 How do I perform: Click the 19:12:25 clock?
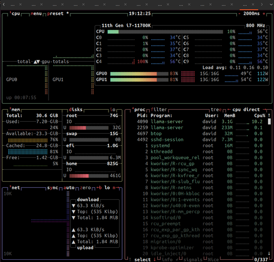(140, 14)
